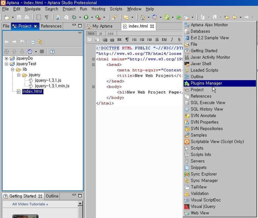Click the Print toolbar icon
The height and width of the screenshot is (218, 258).
pyautogui.click(x=26, y=17)
